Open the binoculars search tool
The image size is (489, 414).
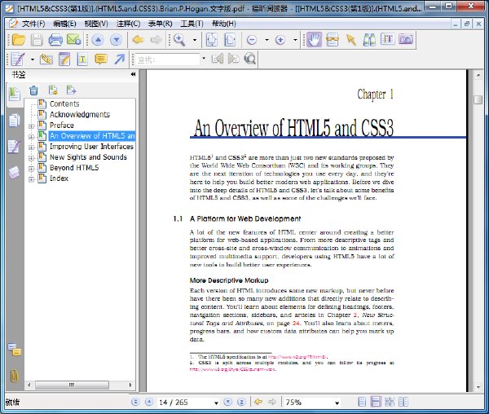[x=369, y=40]
